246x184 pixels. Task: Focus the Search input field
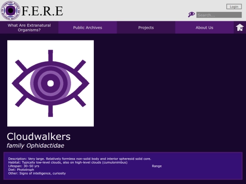[x=219, y=15]
